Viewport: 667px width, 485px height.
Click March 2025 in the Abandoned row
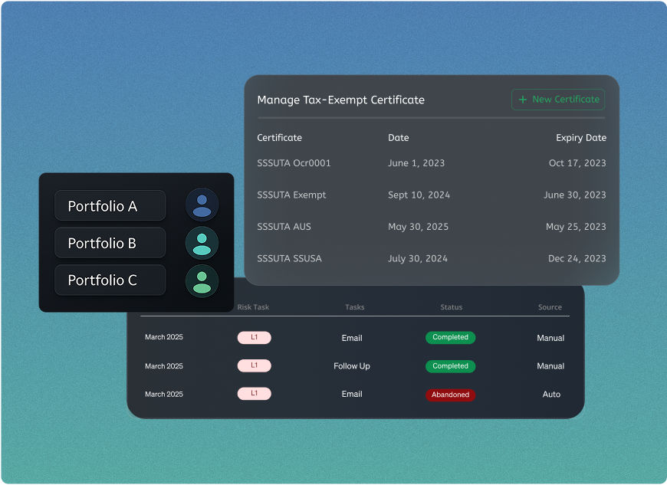coord(164,394)
